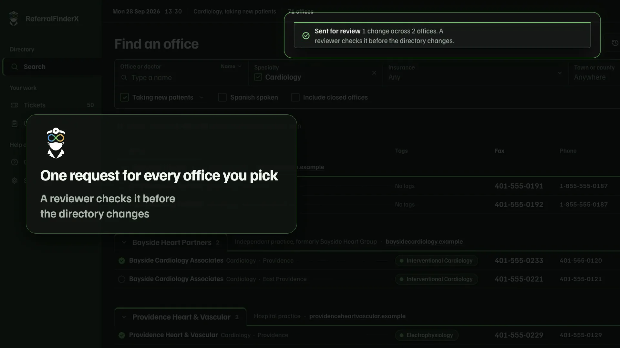Open the Search sidebar item
The width and height of the screenshot is (620, 348).
(52, 67)
